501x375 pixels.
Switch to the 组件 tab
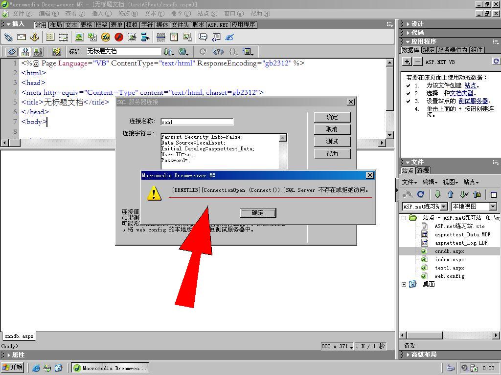click(477, 50)
